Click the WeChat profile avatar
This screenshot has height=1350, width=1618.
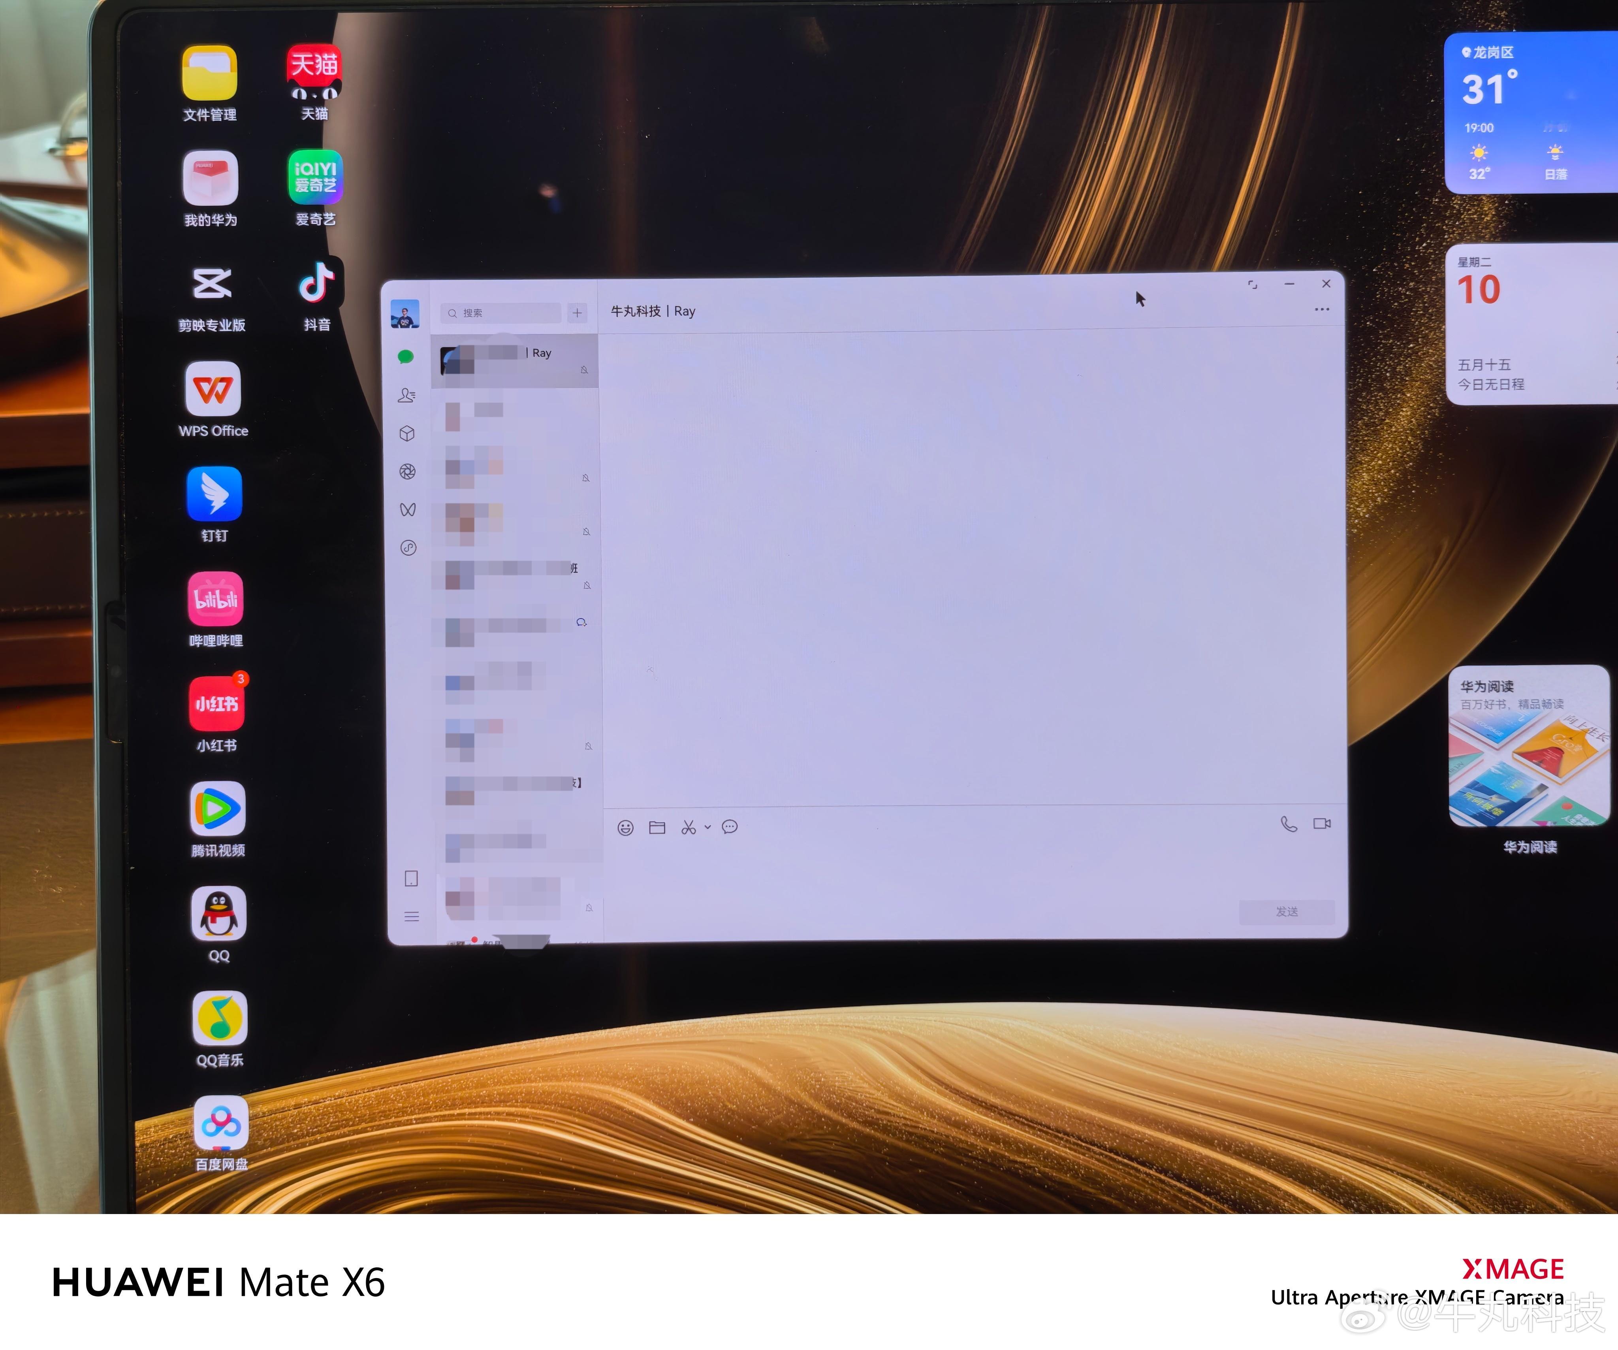pos(405,314)
